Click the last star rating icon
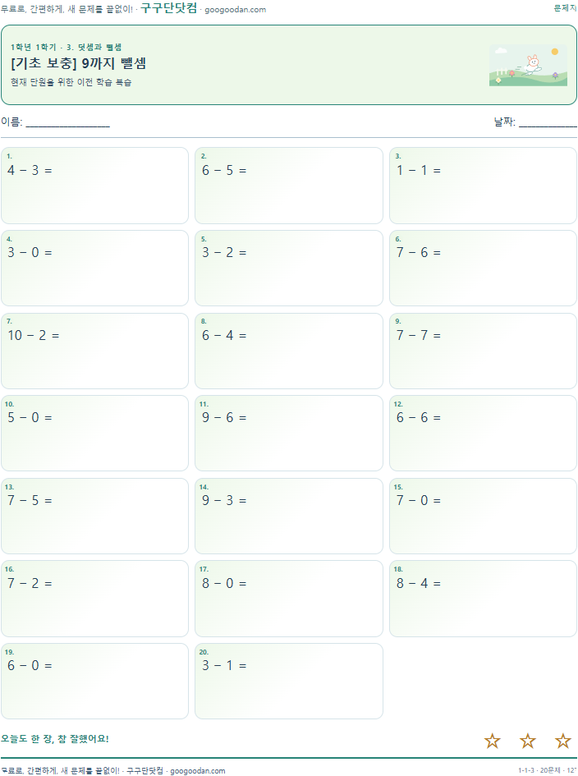 pos(562,741)
